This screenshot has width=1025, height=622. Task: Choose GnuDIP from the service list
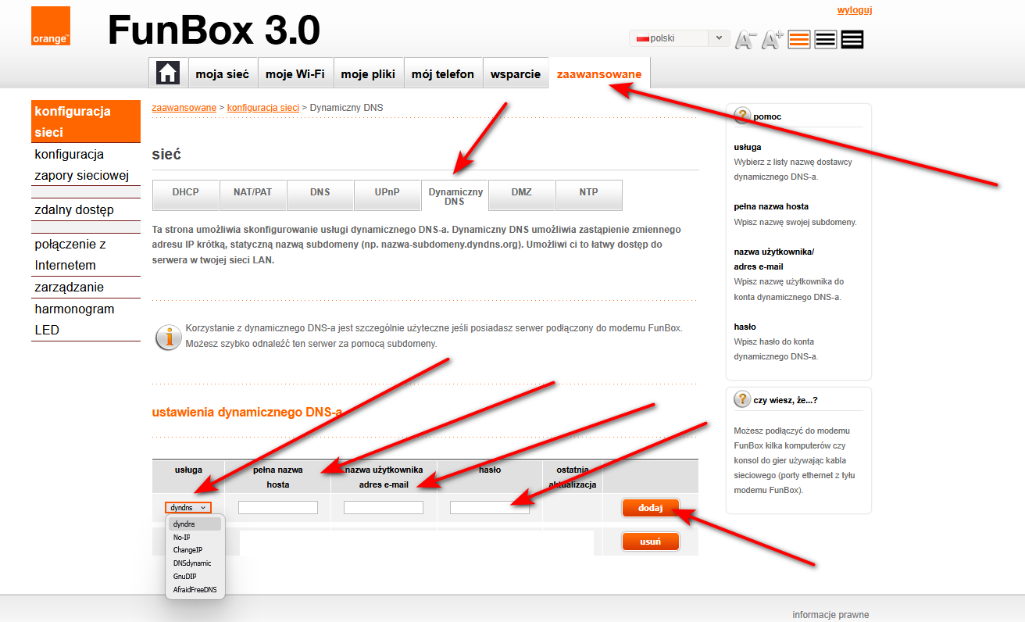[x=195, y=577]
